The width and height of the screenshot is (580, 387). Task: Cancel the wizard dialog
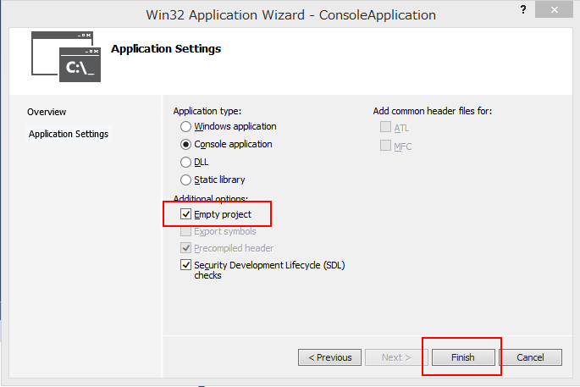pyautogui.click(x=530, y=357)
